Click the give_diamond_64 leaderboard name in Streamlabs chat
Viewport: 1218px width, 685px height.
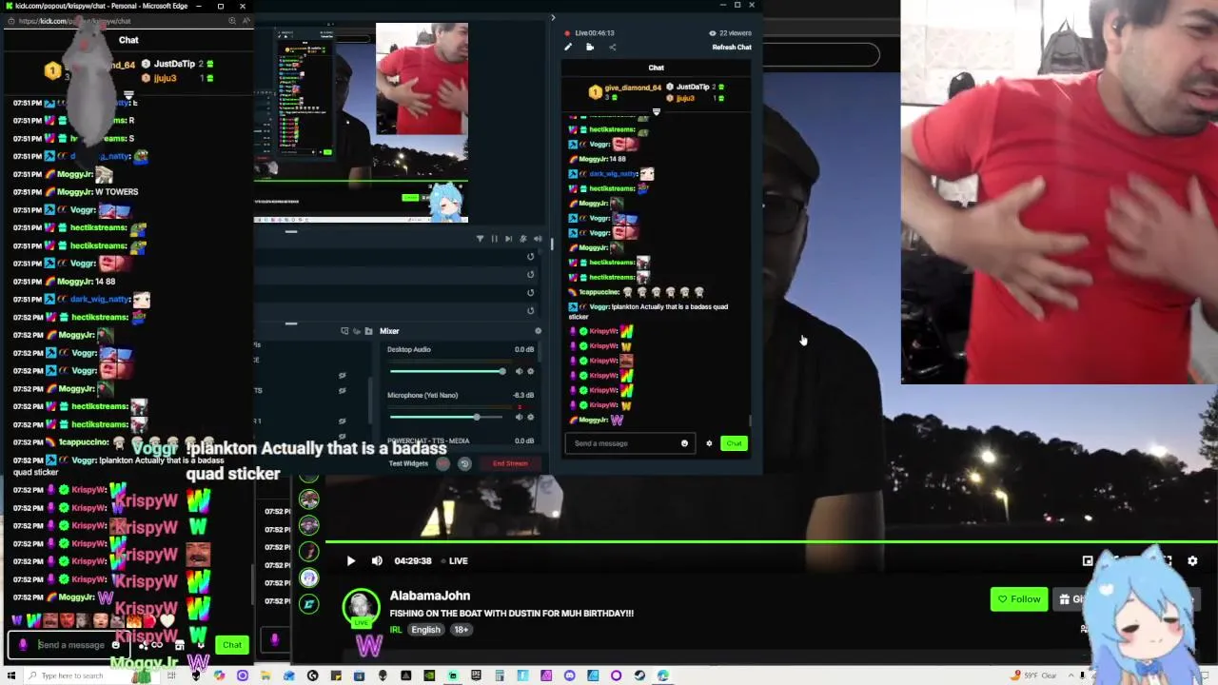coord(633,88)
